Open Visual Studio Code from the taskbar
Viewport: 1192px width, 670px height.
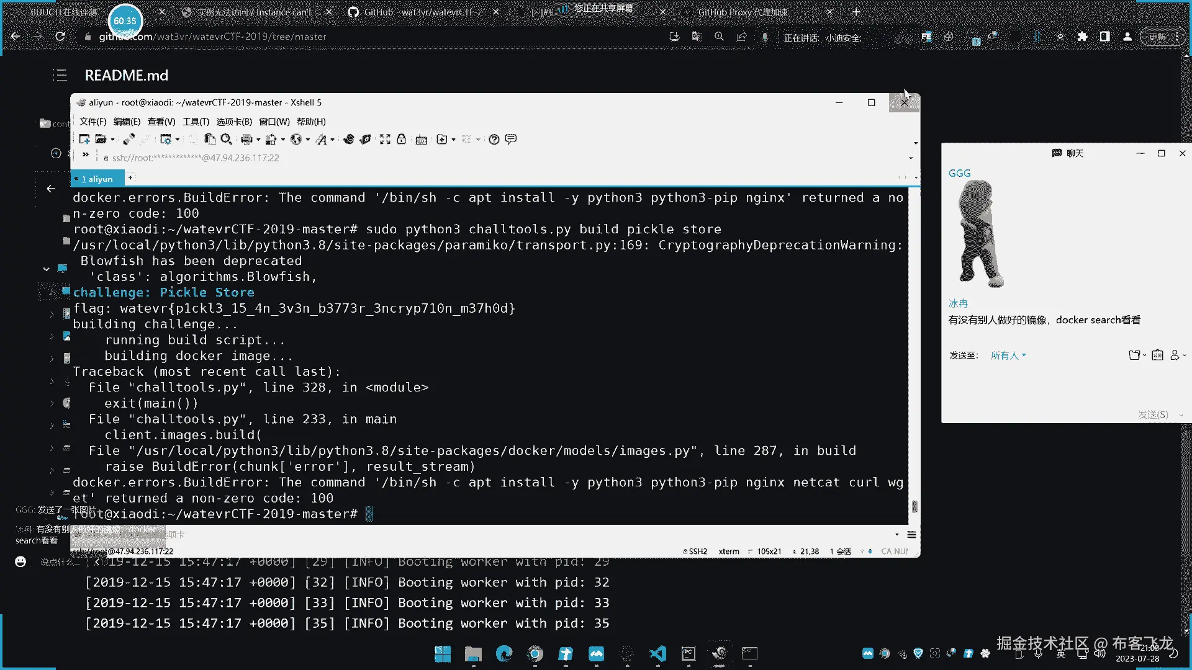tap(657, 653)
